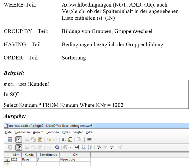Click the Sort Ascending icon
191x168 pixels.
(84, 148)
